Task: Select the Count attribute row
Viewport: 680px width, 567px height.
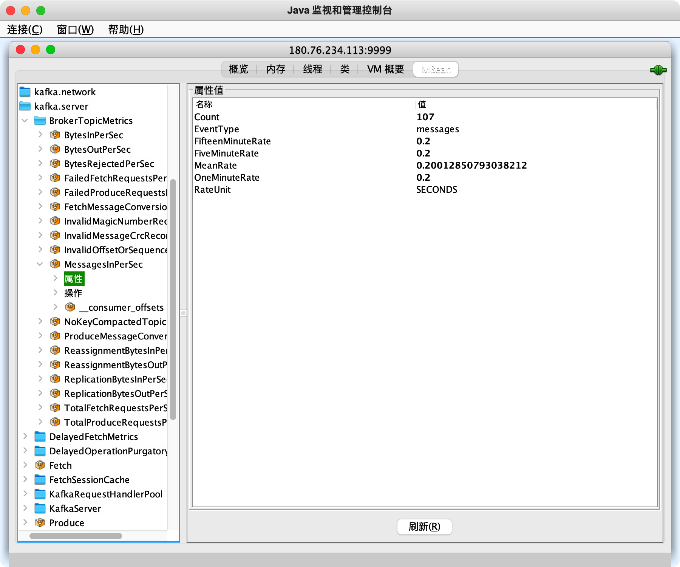Action: click(425, 117)
